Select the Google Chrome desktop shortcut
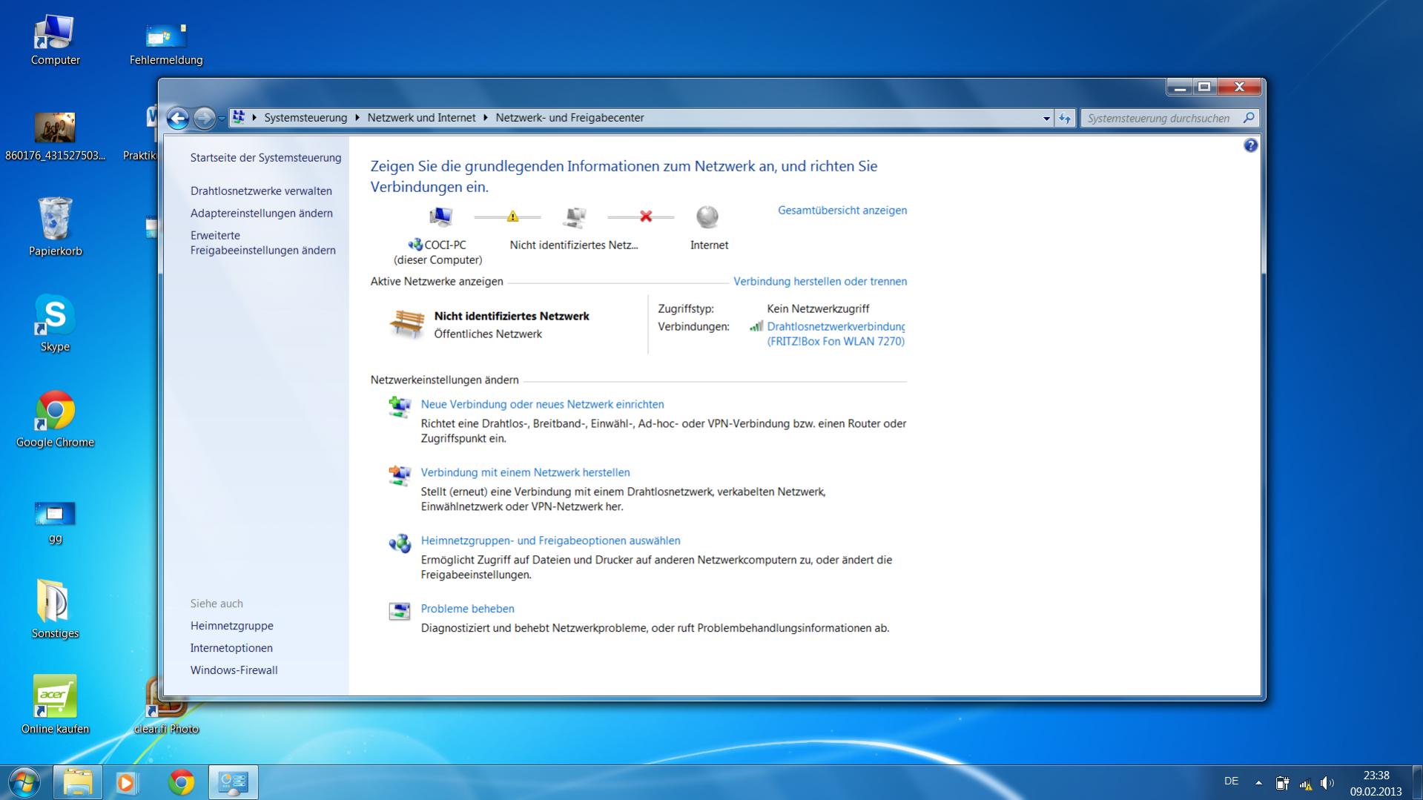Viewport: 1423px width, 800px height. coord(55,419)
